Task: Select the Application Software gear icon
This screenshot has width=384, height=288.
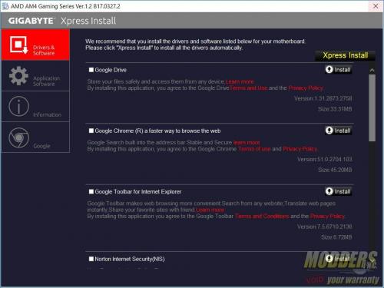Action: [x=18, y=76]
